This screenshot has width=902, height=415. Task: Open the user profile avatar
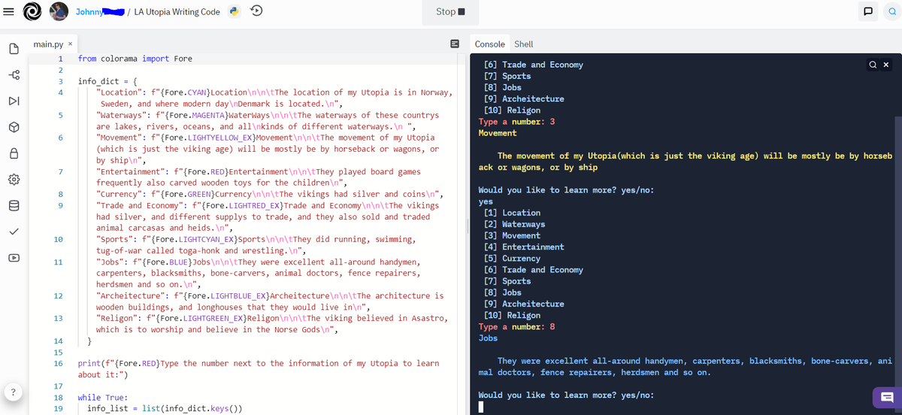59,11
